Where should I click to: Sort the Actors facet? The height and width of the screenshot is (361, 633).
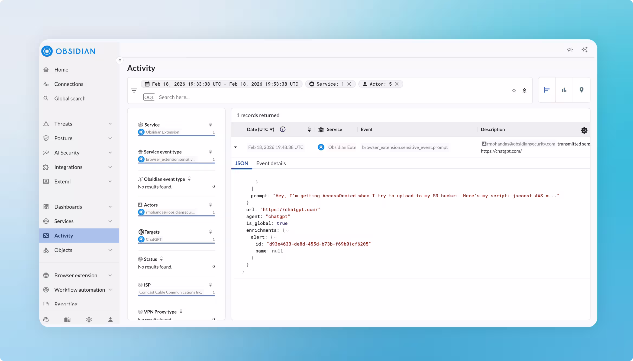pos(211,205)
